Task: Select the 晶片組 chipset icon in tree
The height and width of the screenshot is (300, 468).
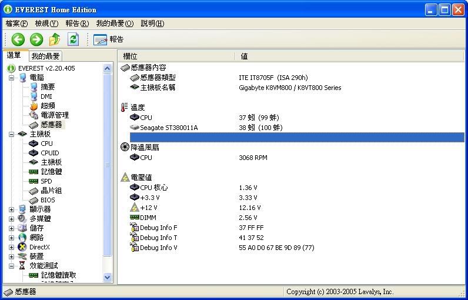Action: (34, 191)
